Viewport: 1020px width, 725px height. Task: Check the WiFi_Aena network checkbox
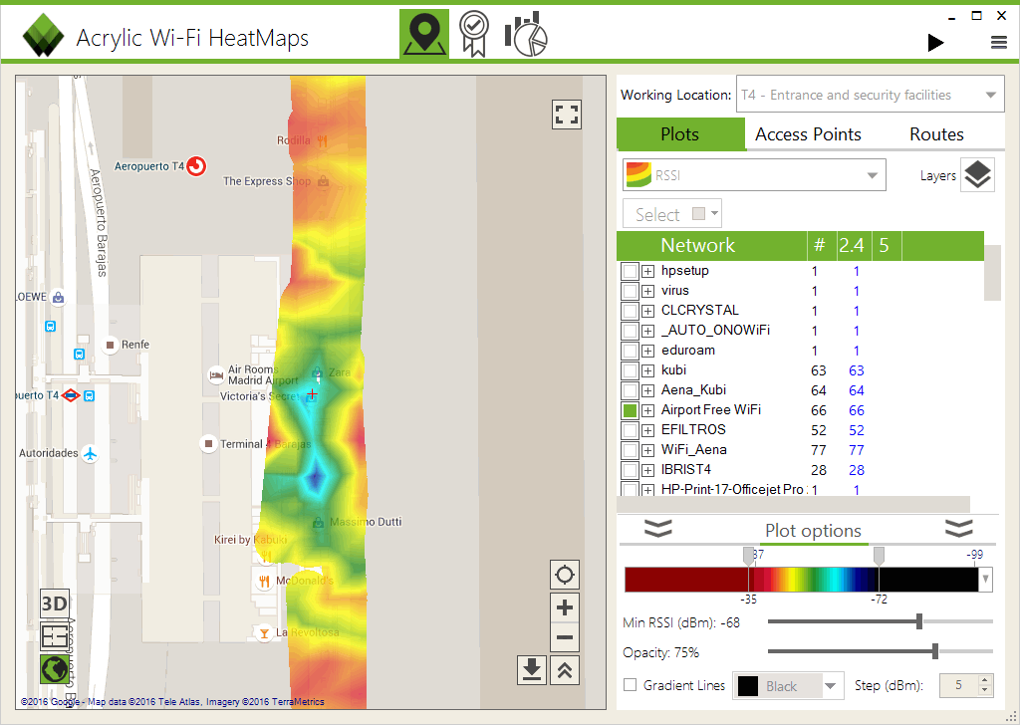(630, 450)
